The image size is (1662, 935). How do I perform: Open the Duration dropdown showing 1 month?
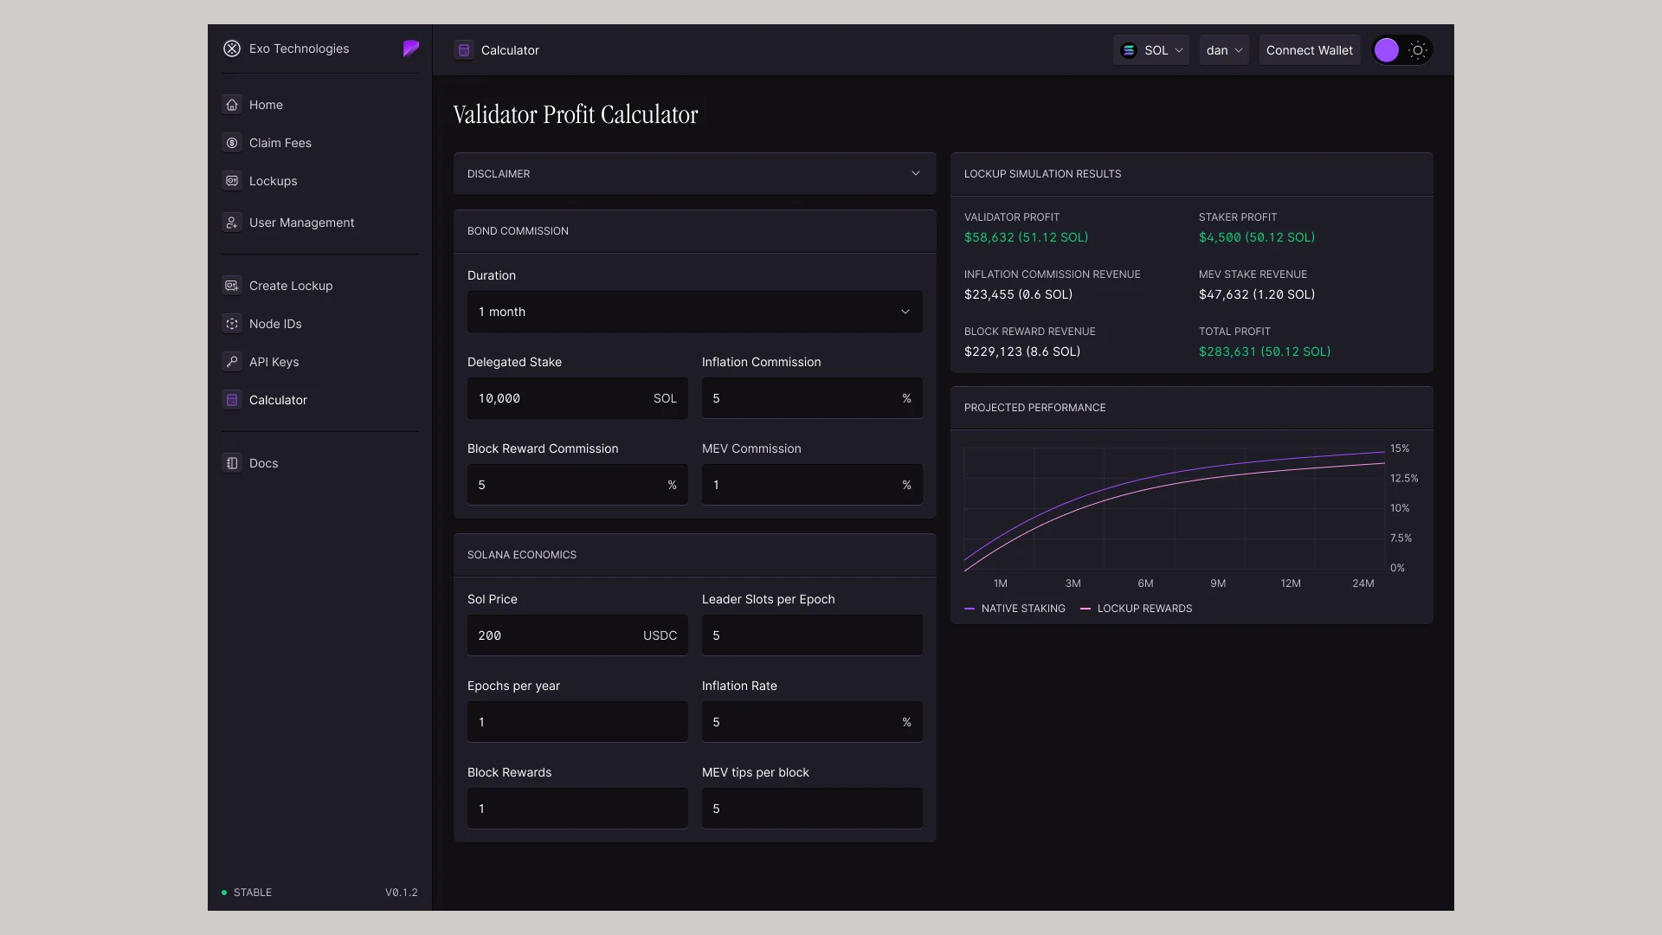[x=695, y=312]
